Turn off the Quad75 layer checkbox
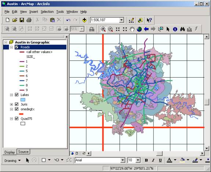Screen dimensions: 211x172 click(x=17, y=119)
